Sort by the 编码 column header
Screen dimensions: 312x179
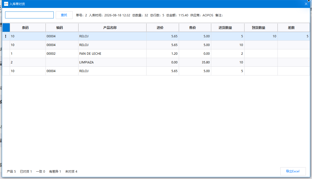click(x=62, y=28)
